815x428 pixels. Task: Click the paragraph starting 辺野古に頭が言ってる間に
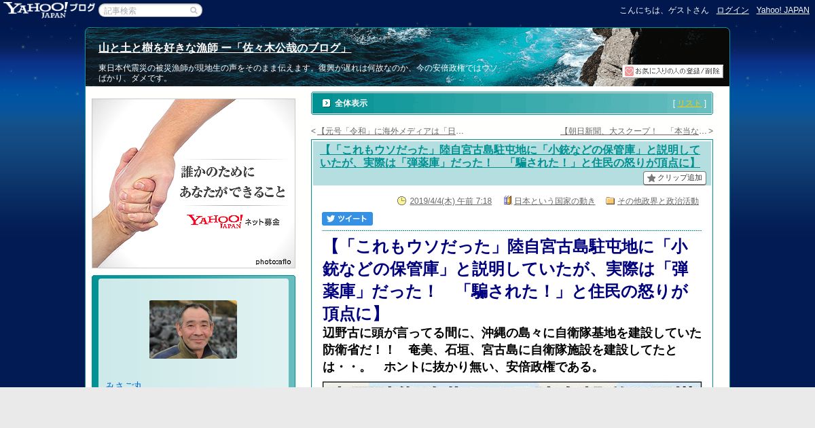[511, 350]
